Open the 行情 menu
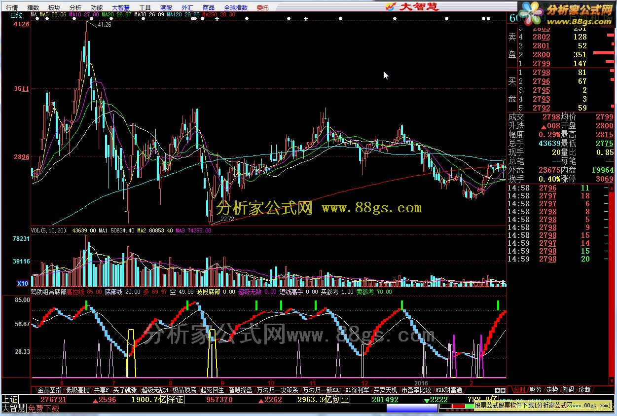Viewport: 617px width, 416px height. click(x=12, y=7)
